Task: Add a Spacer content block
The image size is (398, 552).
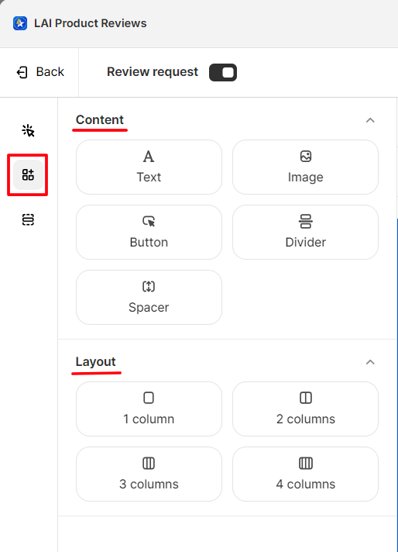Action: 149,297
